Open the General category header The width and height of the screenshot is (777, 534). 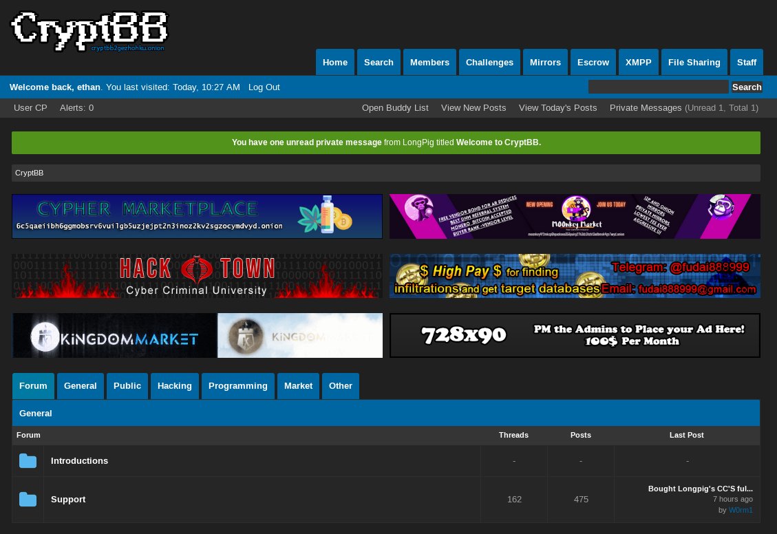click(35, 413)
